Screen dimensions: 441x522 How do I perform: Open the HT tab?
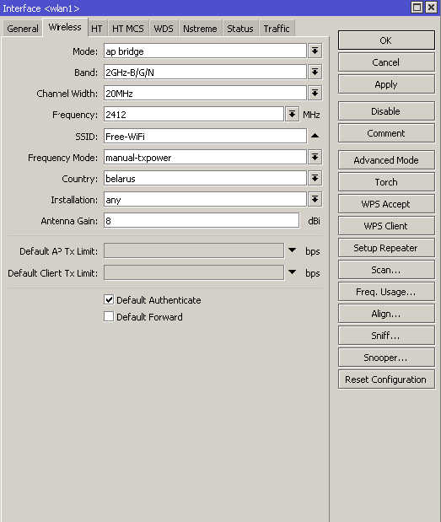[x=97, y=29]
